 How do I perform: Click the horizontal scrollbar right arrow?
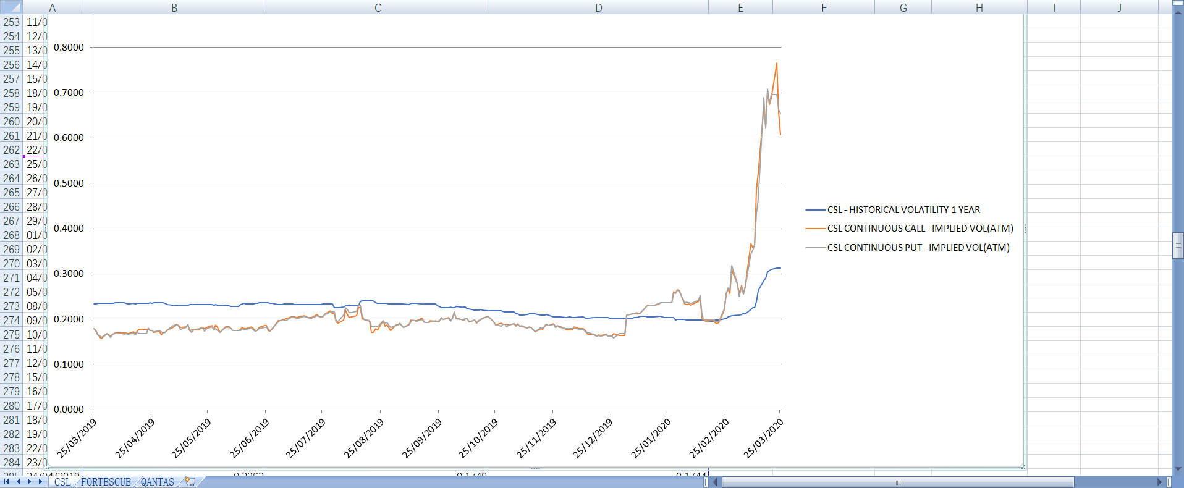pyautogui.click(x=1160, y=482)
